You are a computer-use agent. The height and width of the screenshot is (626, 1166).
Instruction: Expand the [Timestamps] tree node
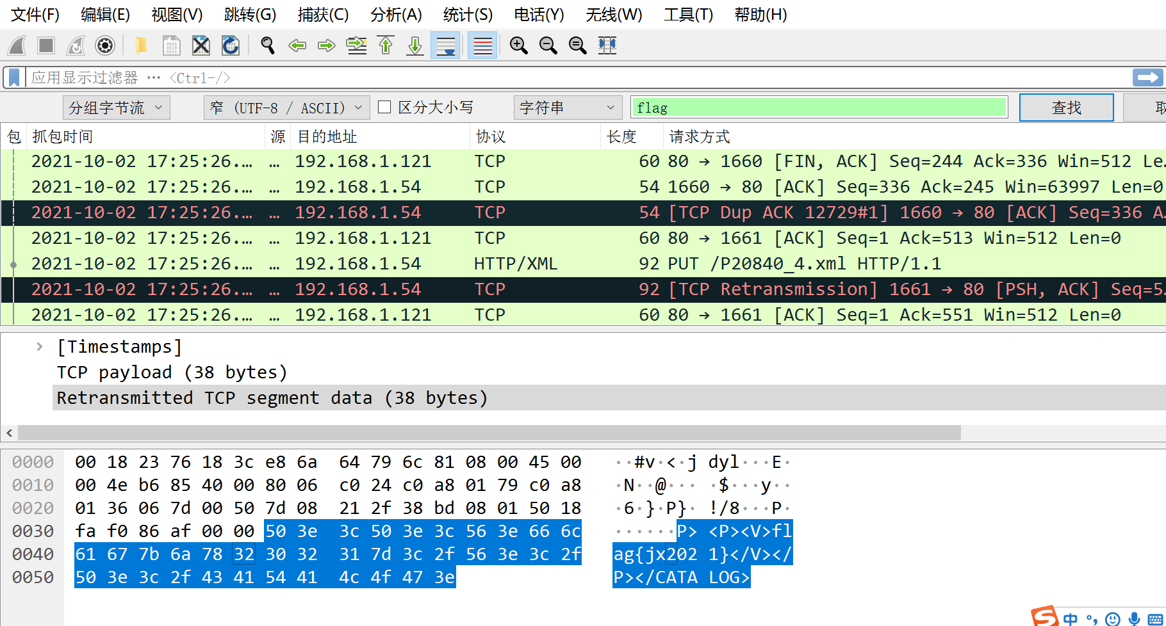(40, 347)
